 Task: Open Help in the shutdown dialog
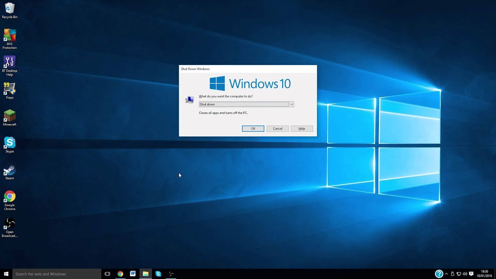(x=302, y=129)
